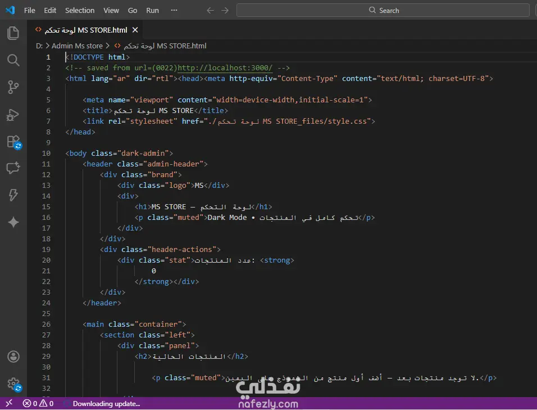Screen dimensions: 537x410
Task: Expand the hidden menus ellipsis
Action: coord(174,10)
